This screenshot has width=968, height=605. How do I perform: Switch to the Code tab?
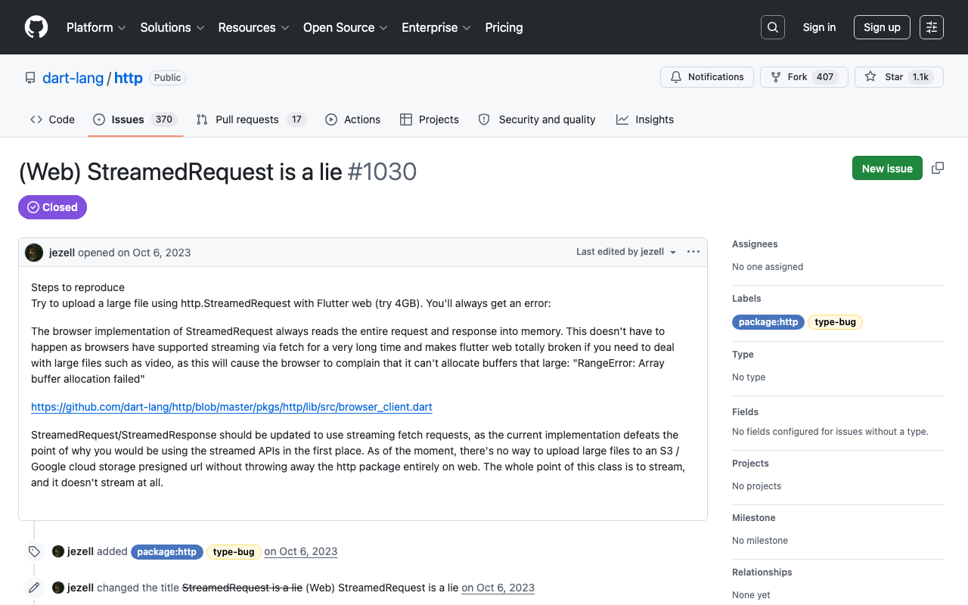pos(53,119)
